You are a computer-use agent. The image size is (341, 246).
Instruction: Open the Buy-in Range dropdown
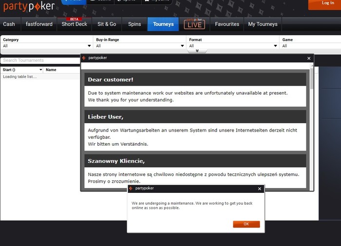[x=140, y=46]
